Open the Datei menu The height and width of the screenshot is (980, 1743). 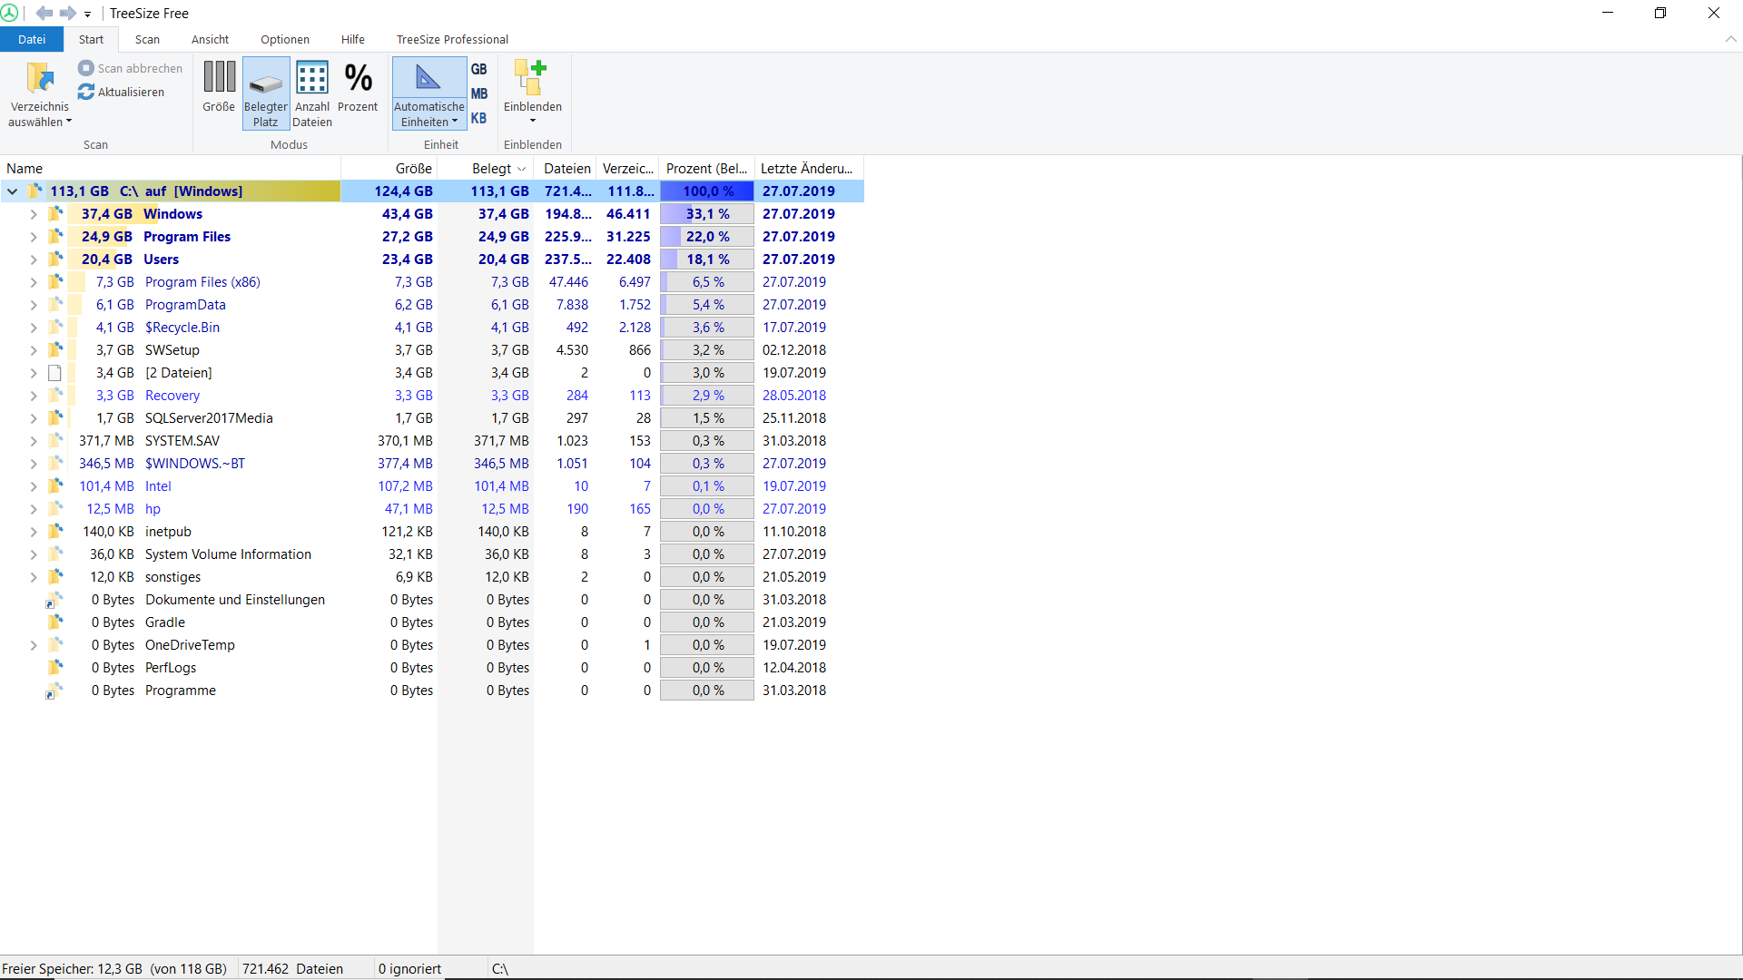[32, 39]
